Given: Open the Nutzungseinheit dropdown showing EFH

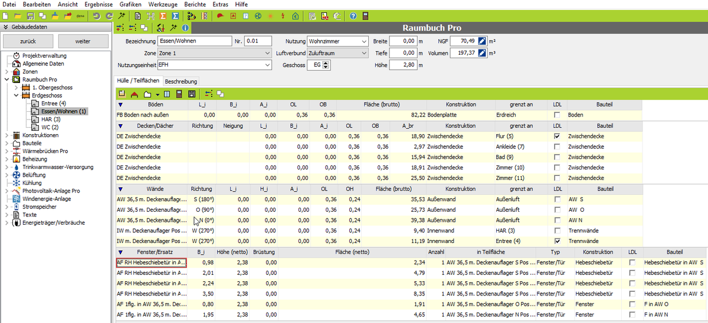Looking at the screenshot, I should point(267,65).
